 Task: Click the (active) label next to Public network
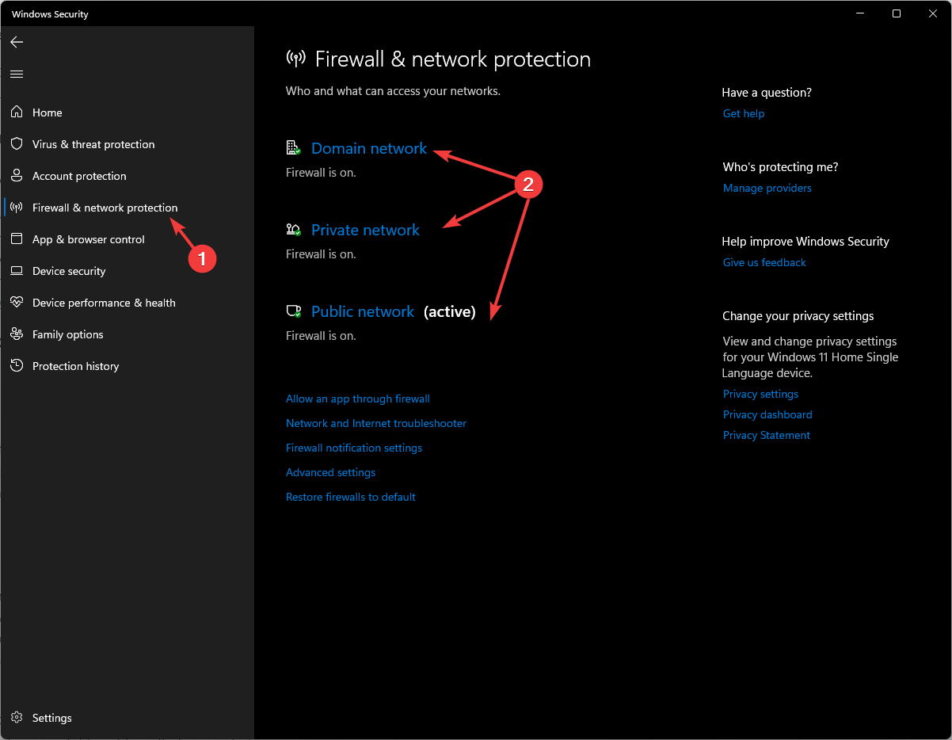coord(450,311)
